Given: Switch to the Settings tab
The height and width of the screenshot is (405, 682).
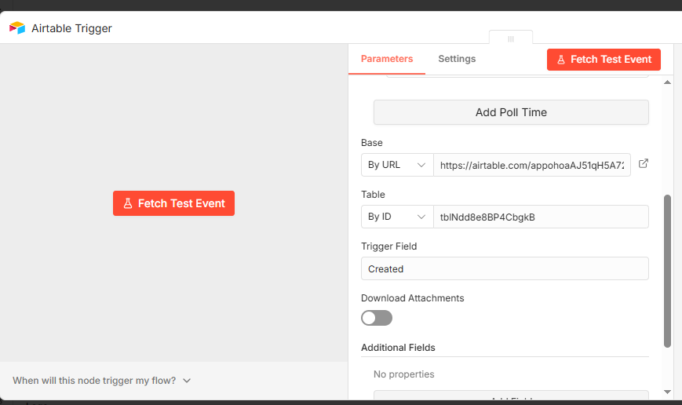Looking at the screenshot, I should pyautogui.click(x=457, y=59).
